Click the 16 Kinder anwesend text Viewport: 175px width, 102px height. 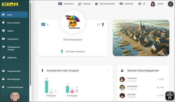75,52
